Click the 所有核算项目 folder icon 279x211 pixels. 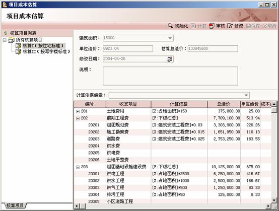point(12,40)
